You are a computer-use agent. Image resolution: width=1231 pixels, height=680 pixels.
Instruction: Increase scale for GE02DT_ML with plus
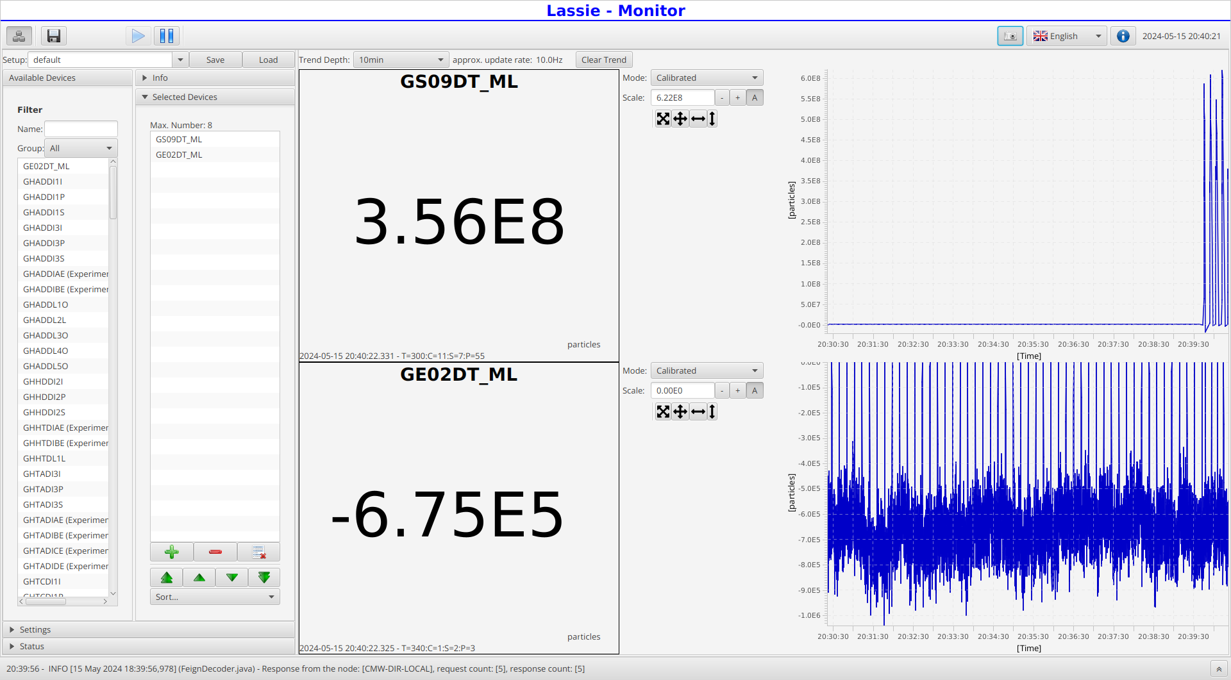738,390
